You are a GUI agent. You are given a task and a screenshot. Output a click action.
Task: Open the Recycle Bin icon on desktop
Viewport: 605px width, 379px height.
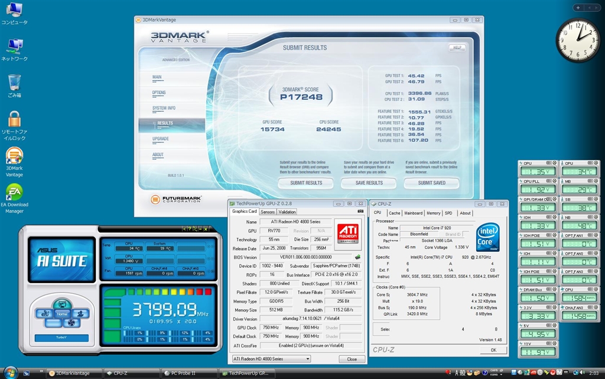(14, 83)
